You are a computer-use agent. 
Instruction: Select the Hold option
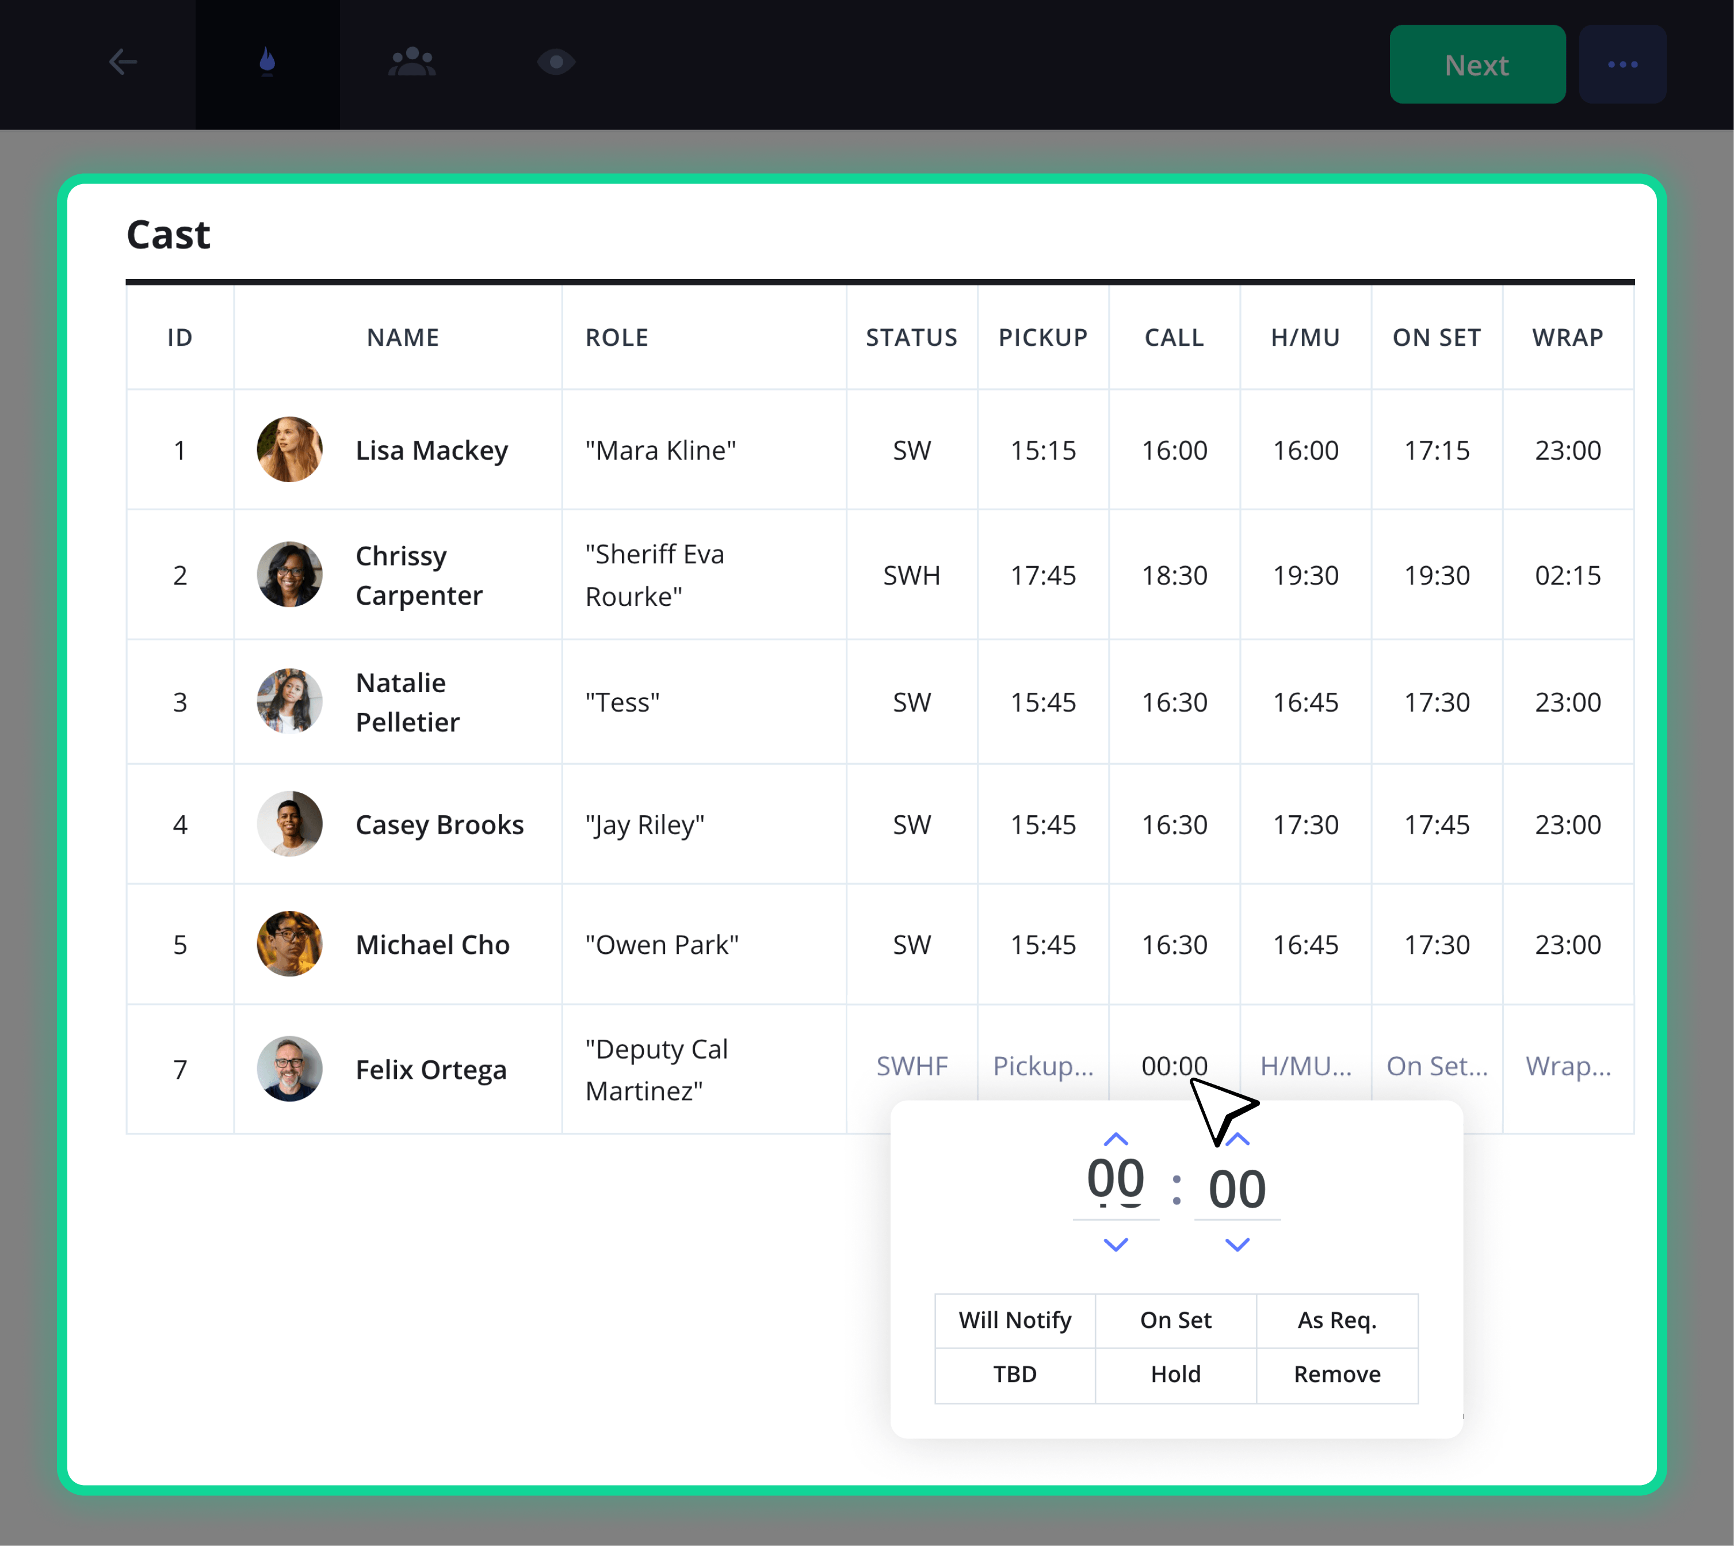click(1176, 1375)
